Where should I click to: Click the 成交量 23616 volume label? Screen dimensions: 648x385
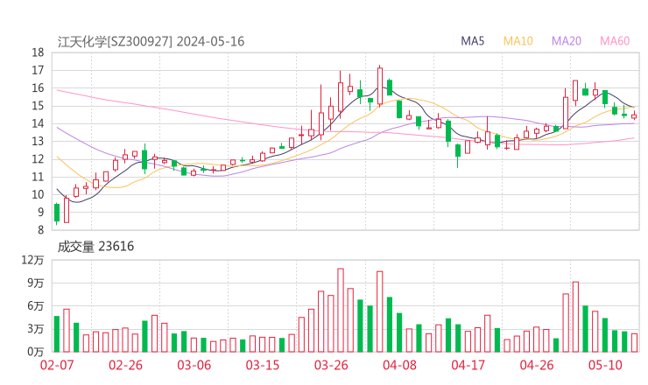(95, 247)
